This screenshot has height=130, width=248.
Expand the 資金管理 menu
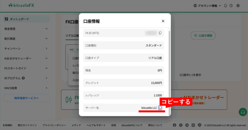[x=26, y=29]
